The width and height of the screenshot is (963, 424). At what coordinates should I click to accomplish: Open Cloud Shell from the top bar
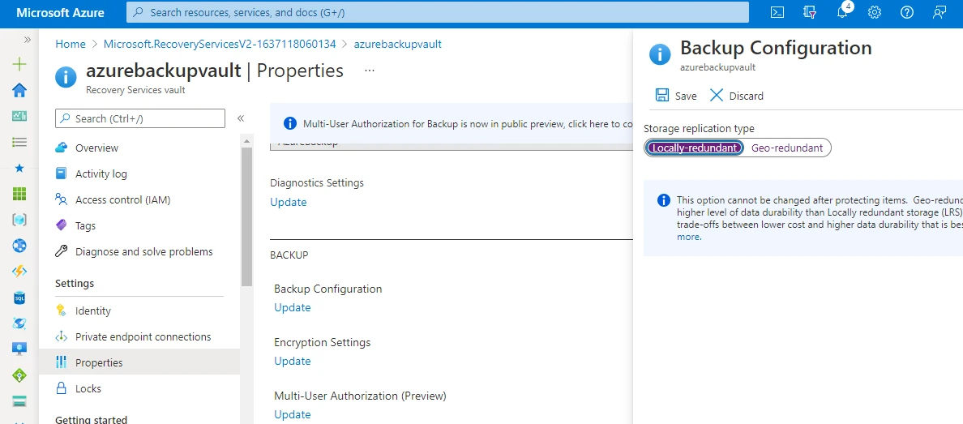[x=777, y=12]
